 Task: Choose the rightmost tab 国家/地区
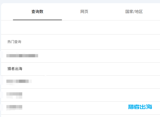pos(134,12)
